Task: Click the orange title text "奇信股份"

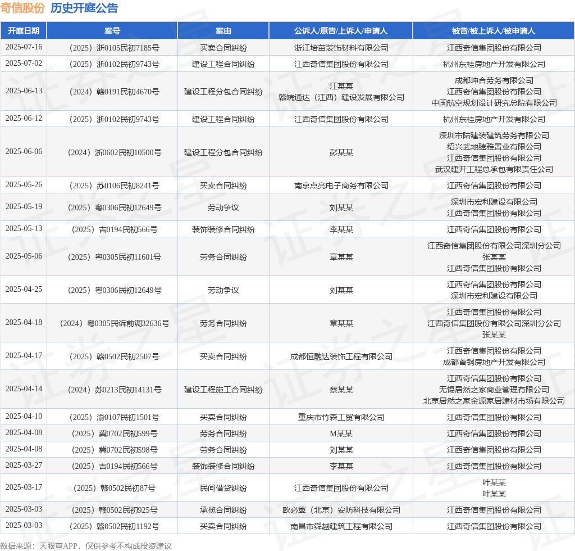Action: [22, 8]
